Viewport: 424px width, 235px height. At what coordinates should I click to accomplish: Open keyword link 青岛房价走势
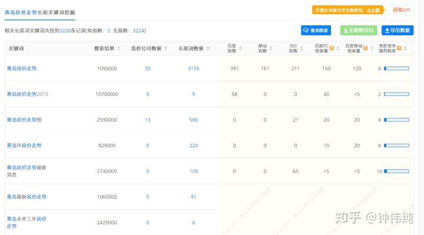tap(22, 68)
